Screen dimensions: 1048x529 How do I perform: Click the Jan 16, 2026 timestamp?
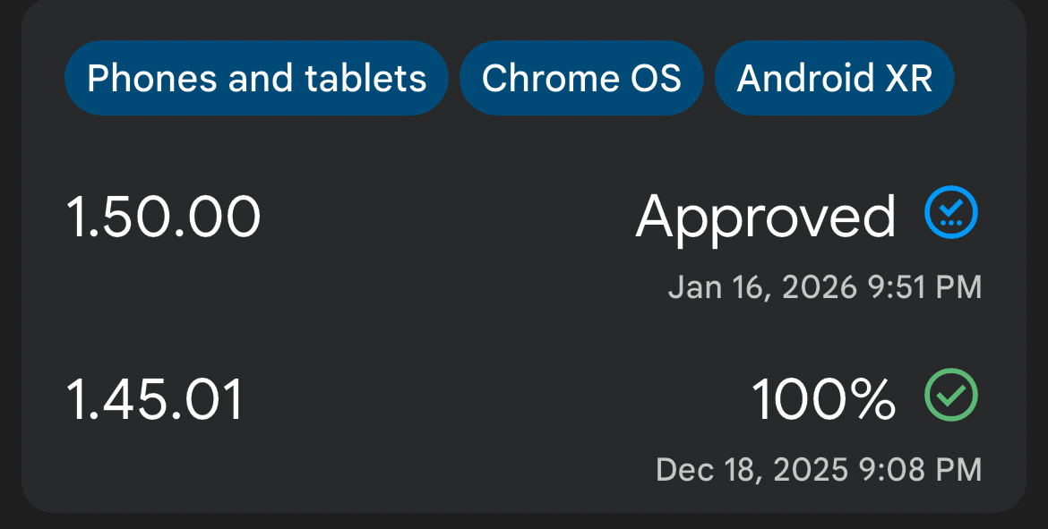coord(824,287)
